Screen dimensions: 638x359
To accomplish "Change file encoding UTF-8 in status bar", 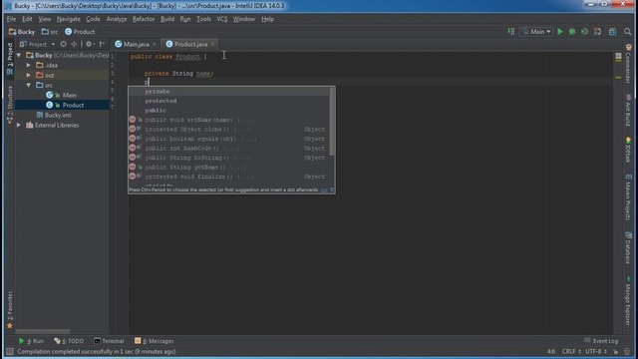I will (x=596, y=351).
